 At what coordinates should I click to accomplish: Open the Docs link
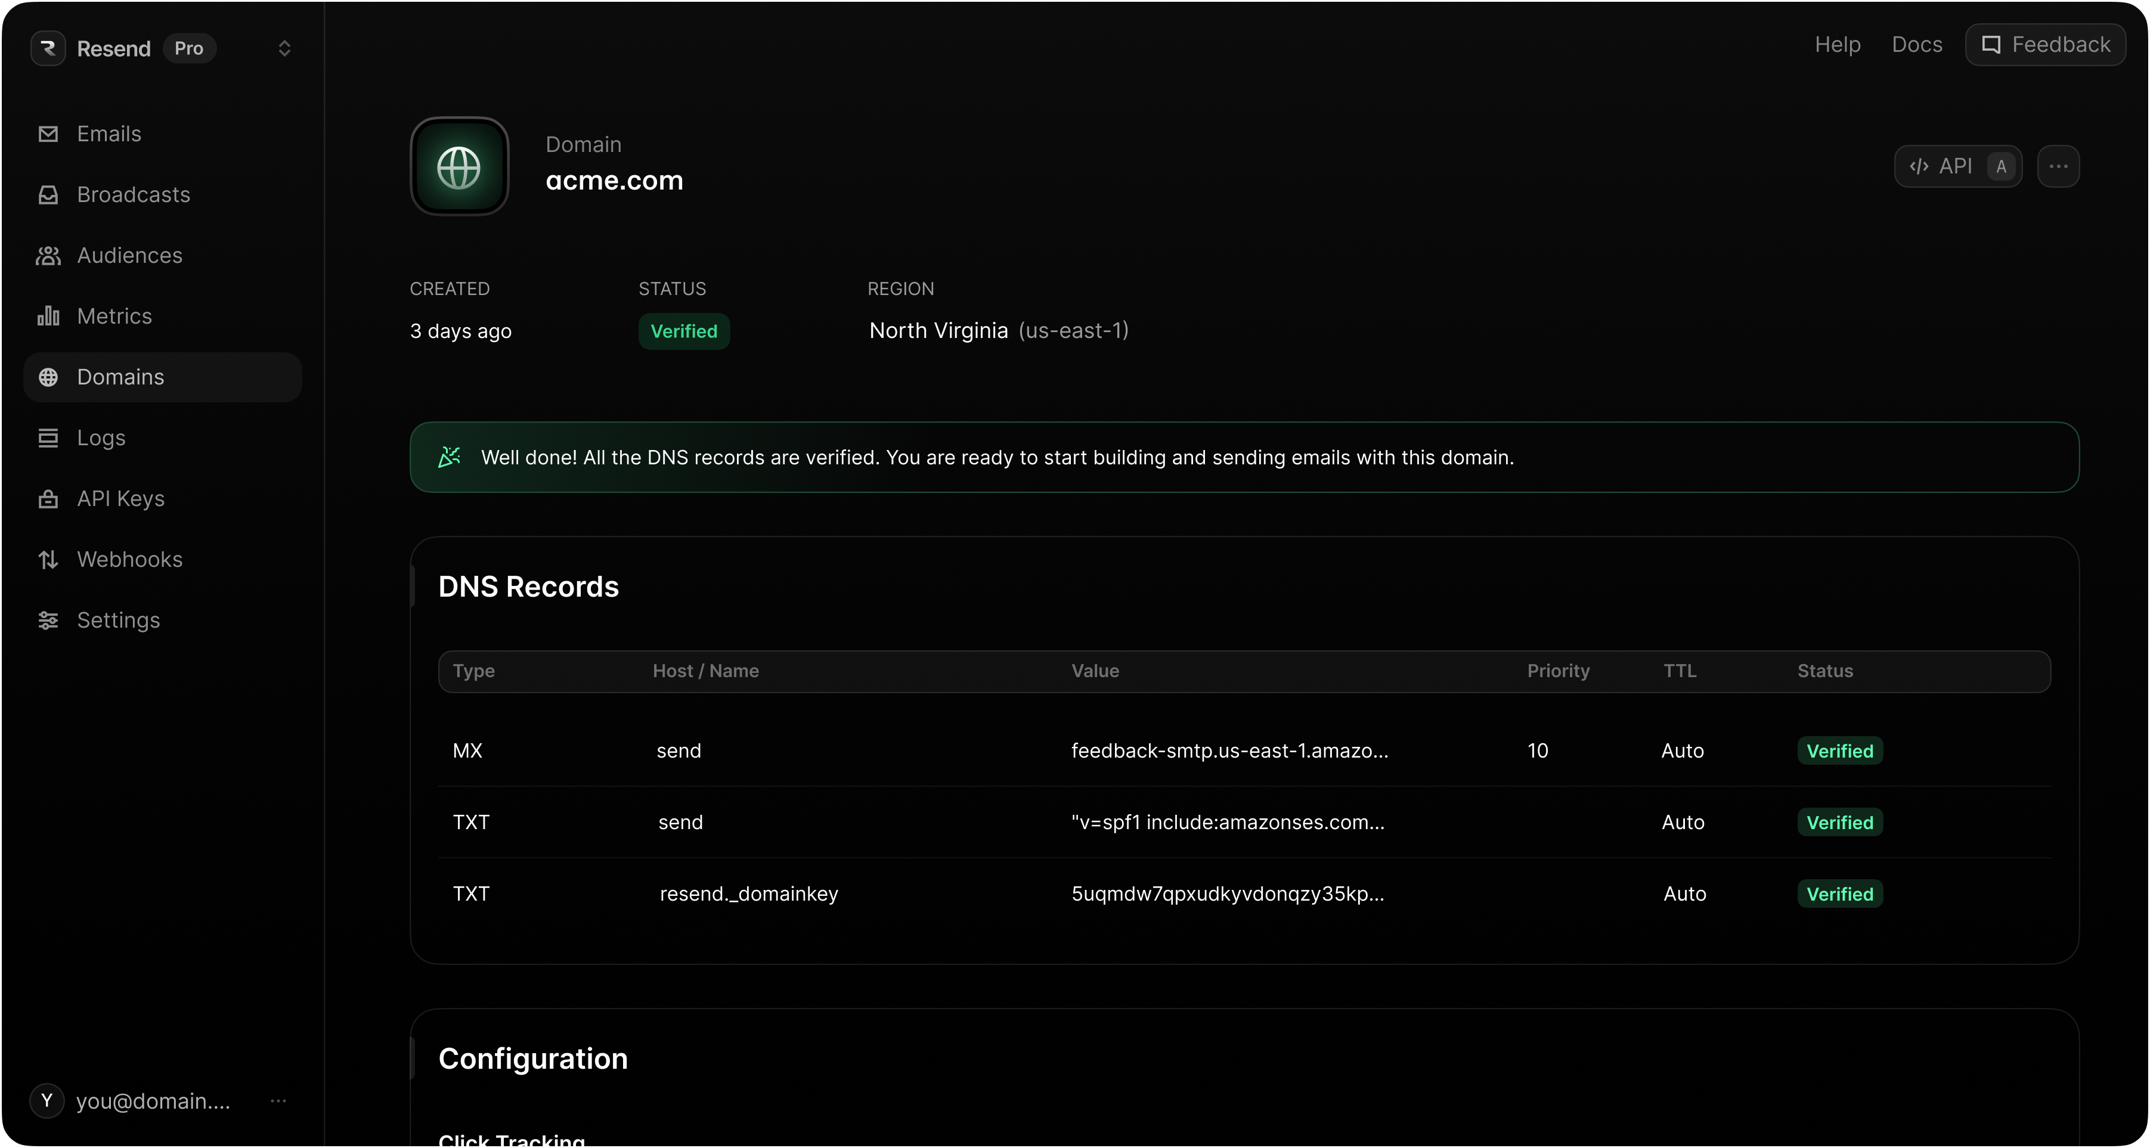pos(1916,44)
